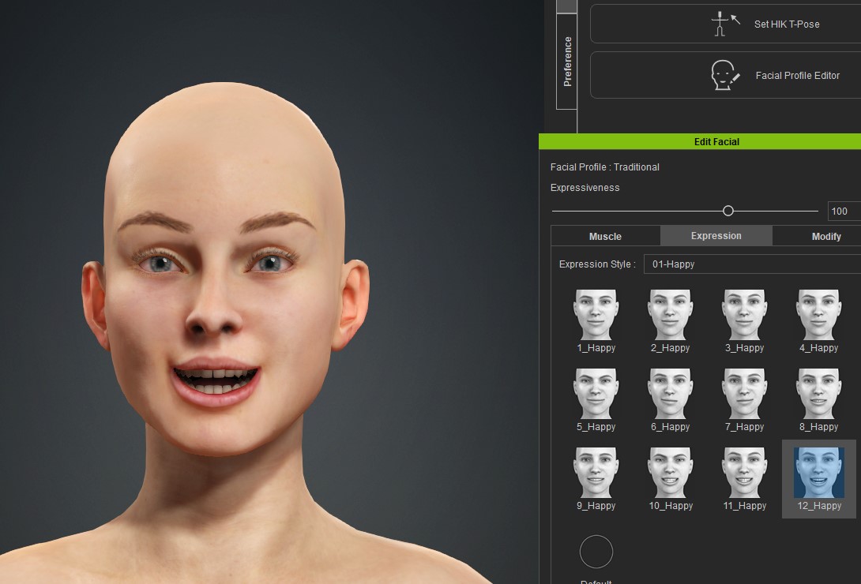Screen dimensions: 861x584
Task: Select the 5_Happy expression thumbnail
Action: 596,394
